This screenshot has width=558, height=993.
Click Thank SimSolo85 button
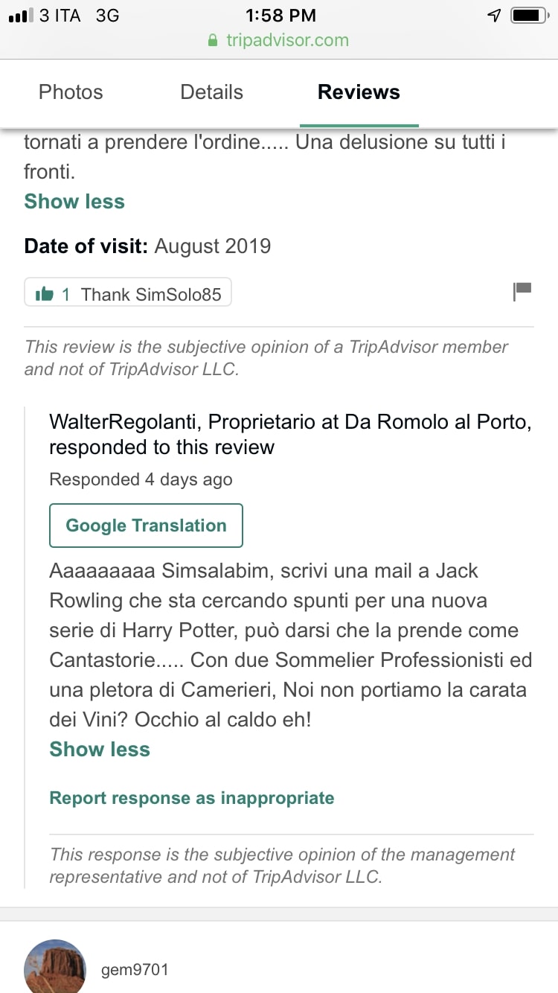point(128,293)
